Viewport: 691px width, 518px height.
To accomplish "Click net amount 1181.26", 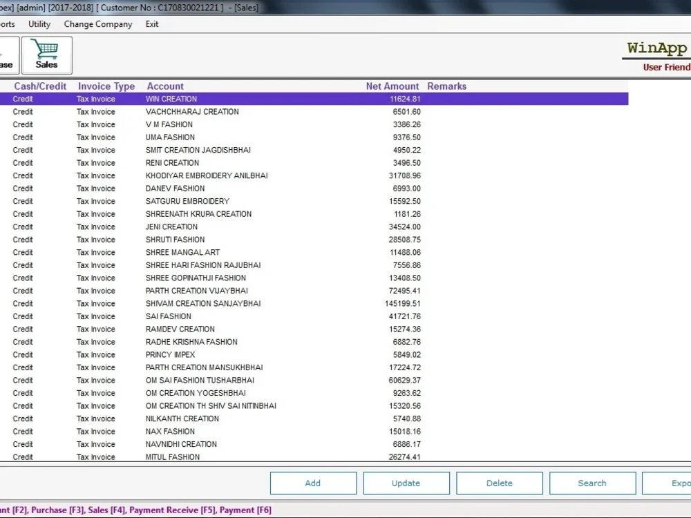I will [x=407, y=214].
